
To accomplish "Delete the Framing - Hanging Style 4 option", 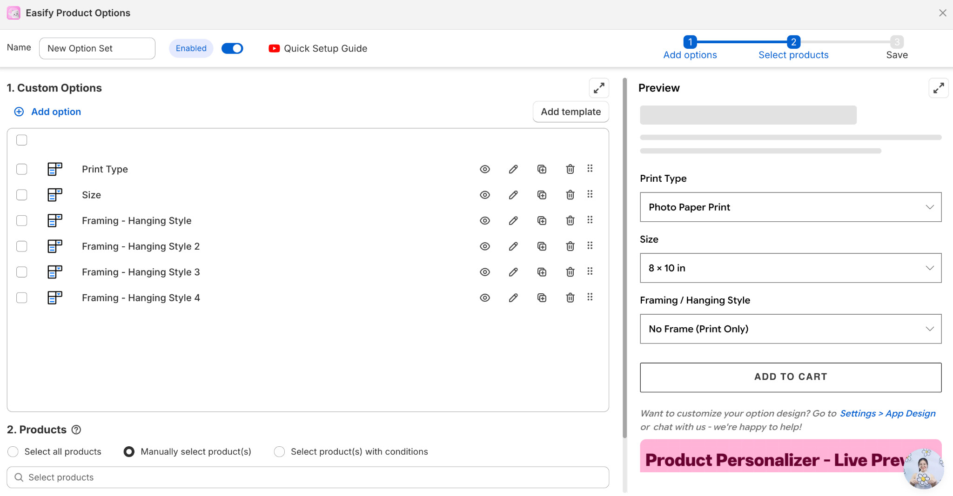I will [570, 298].
